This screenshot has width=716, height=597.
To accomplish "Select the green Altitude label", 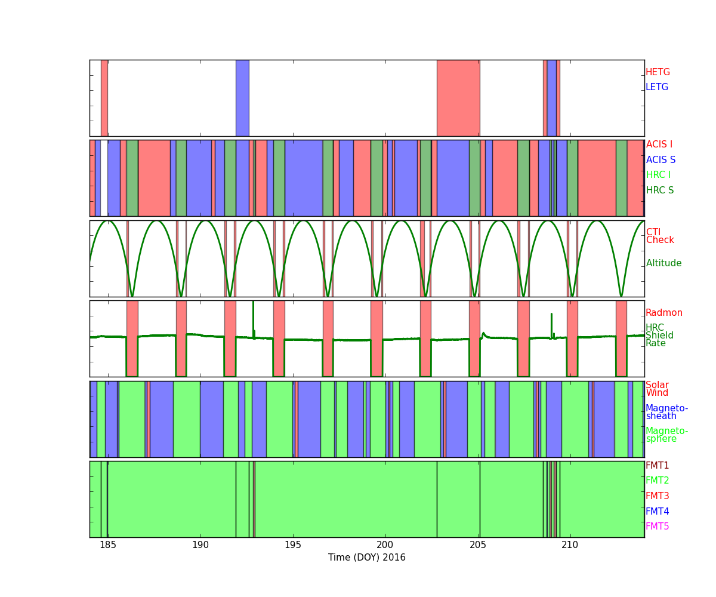I will pyautogui.click(x=663, y=263).
